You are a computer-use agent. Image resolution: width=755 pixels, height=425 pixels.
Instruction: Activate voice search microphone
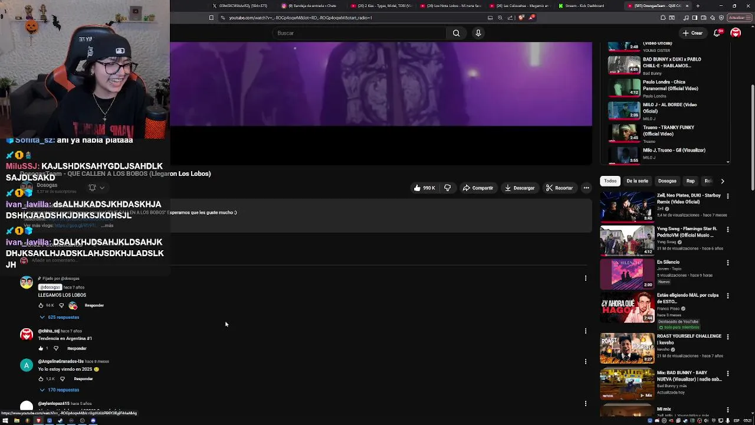tap(478, 33)
